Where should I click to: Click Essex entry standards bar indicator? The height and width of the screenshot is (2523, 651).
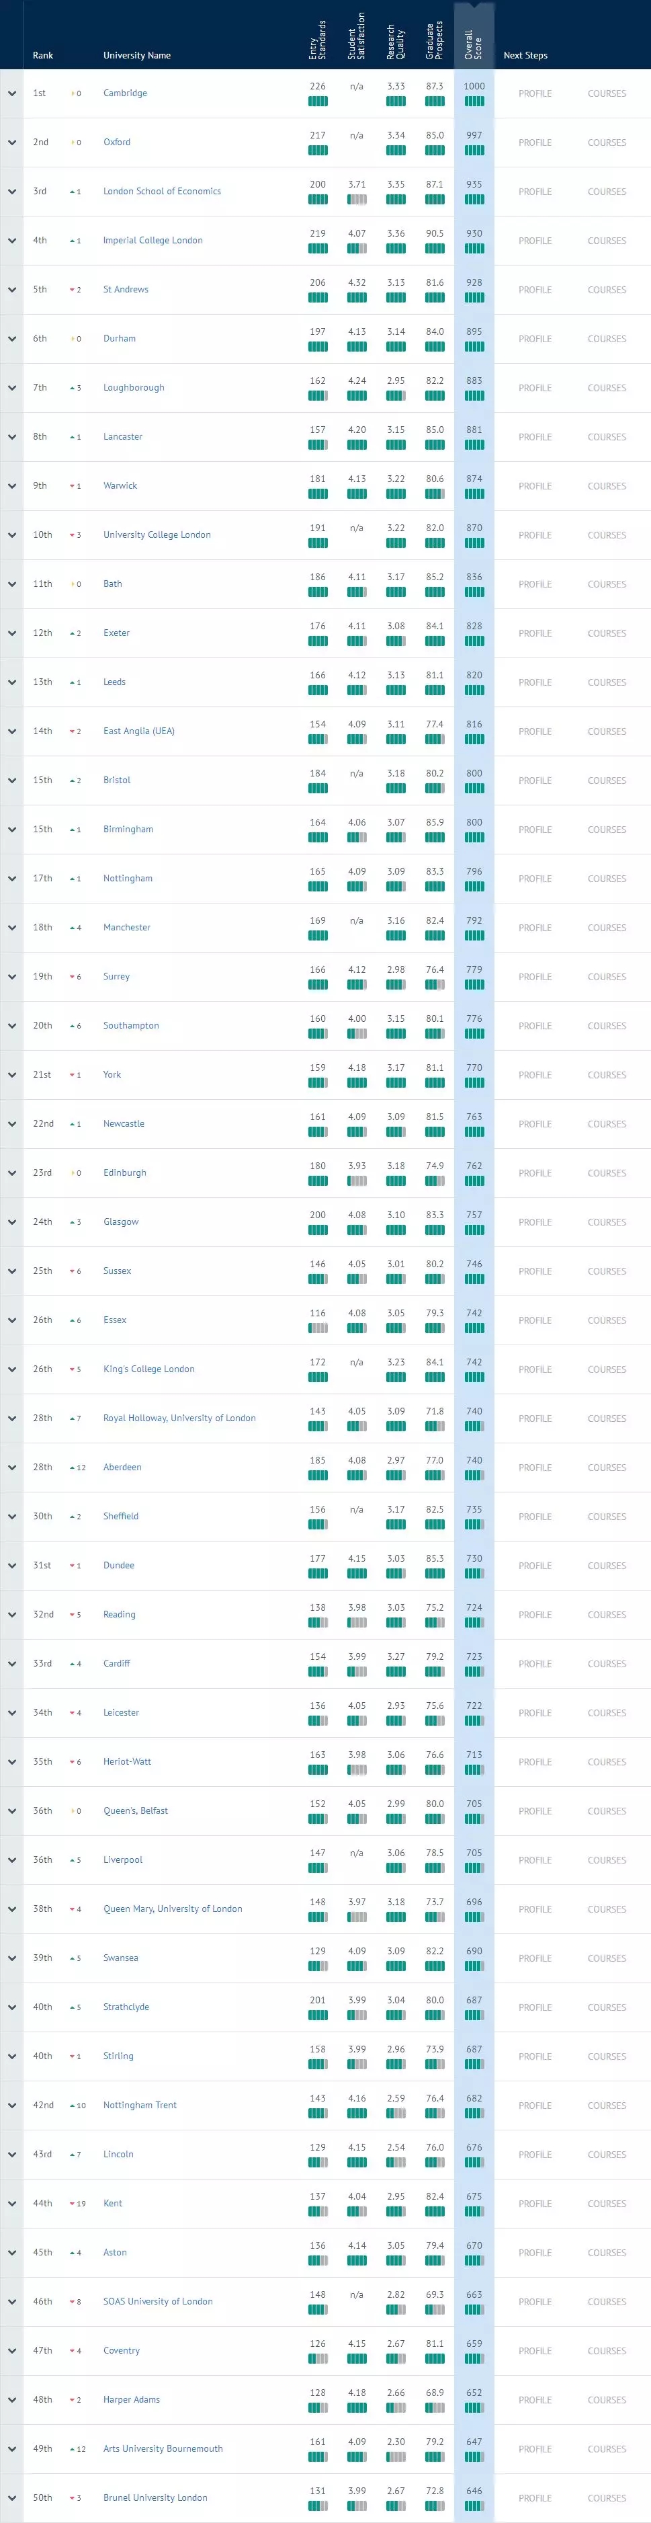(x=317, y=1329)
